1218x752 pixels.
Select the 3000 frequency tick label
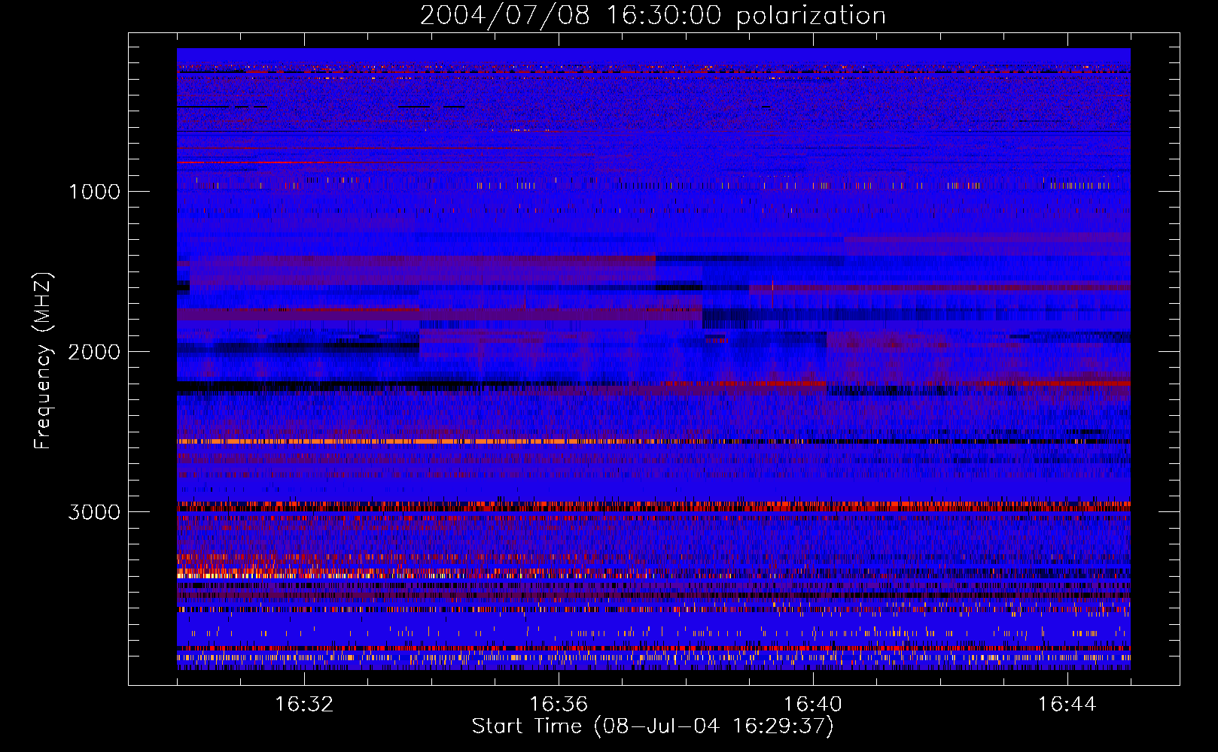click(95, 512)
